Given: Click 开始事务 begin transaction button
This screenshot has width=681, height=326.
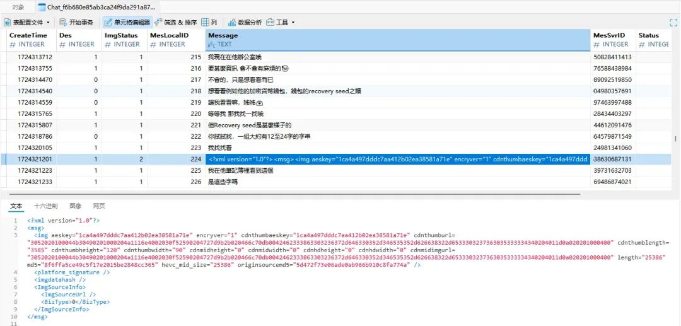Looking at the screenshot, I should [77, 22].
